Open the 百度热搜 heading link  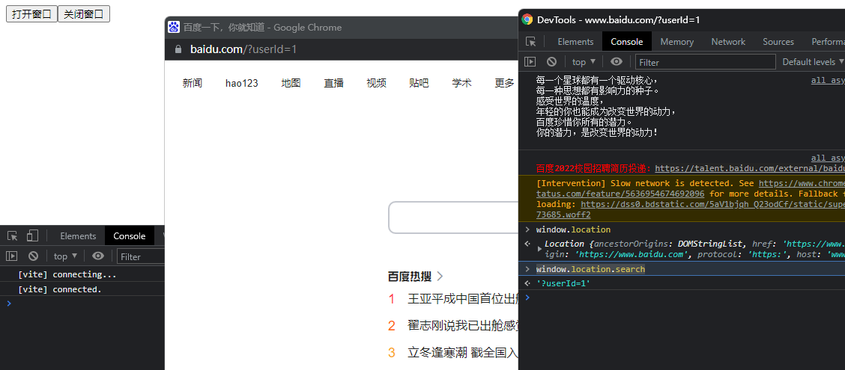410,277
